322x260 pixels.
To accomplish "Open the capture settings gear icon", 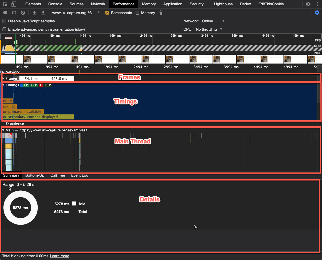I will click(317, 13).
